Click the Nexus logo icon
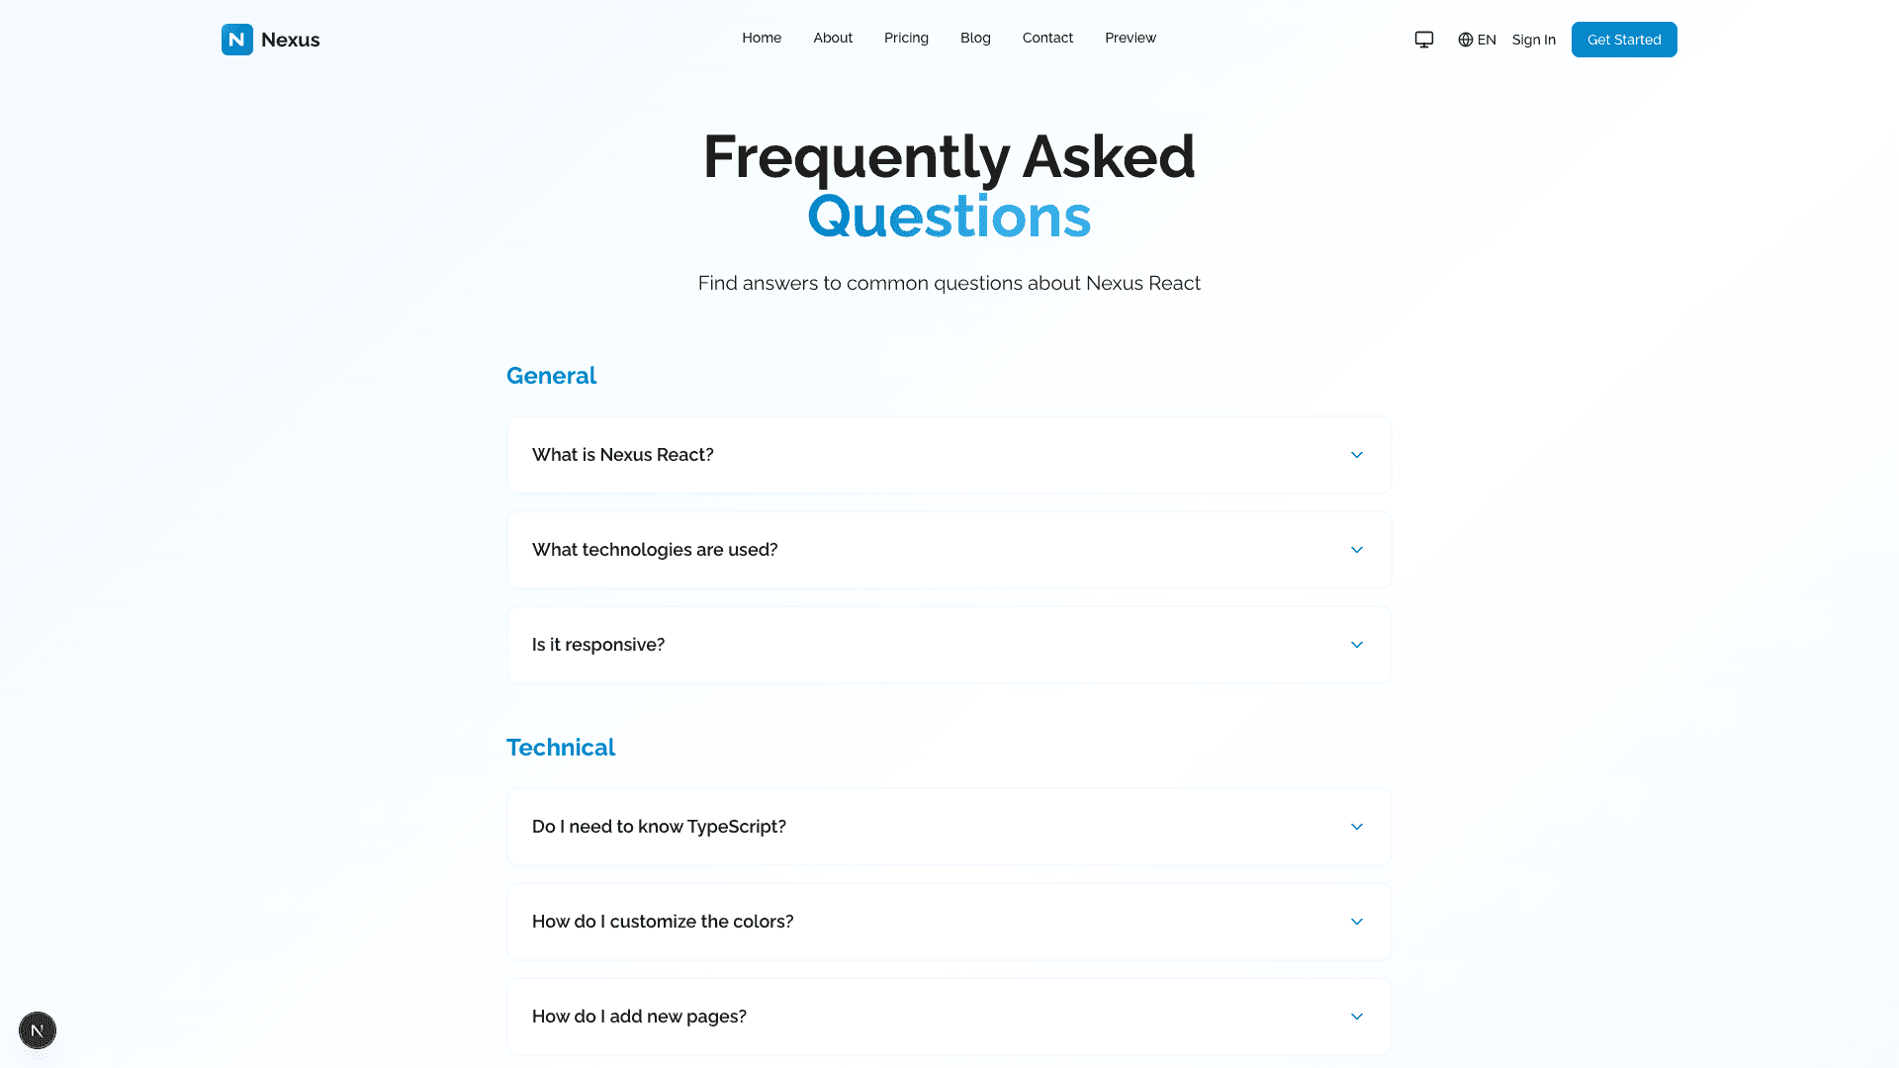1899x1068 pixels. (x=235, y=40)
